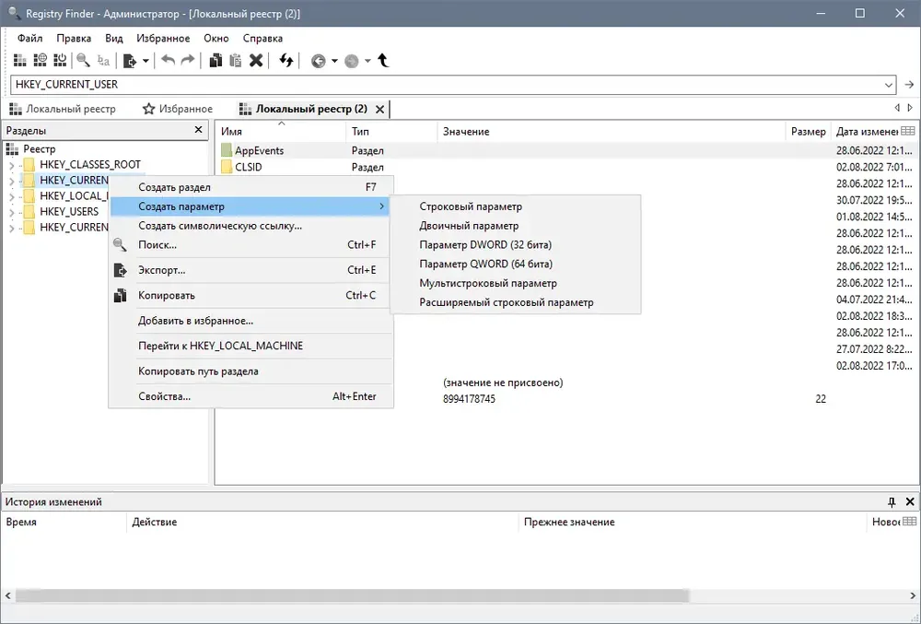
Task: Click the magnifier Find toolbar icon
Action: pyautogui.click(x=84, y=61)
